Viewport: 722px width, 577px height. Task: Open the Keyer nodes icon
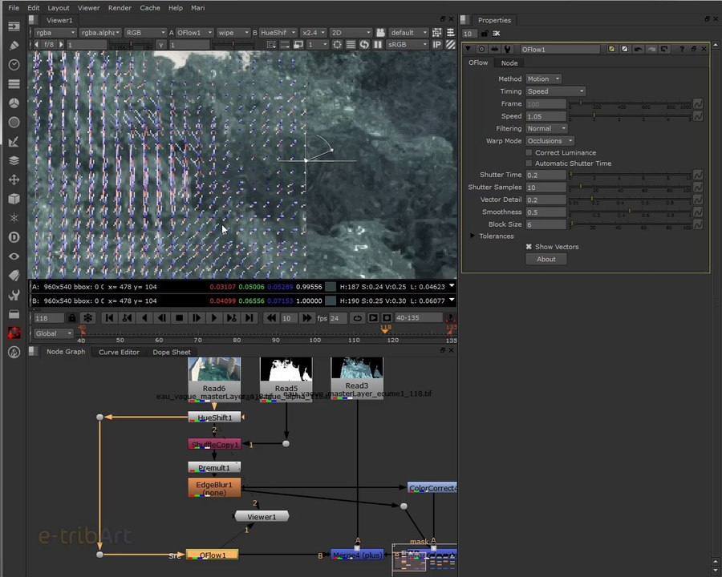(x=14, y=141)
